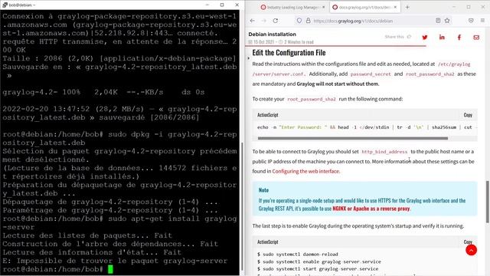Click the terminal error line about graylog-server
The width and height of the screenshot is (490, 276).
tap(115, 261)
